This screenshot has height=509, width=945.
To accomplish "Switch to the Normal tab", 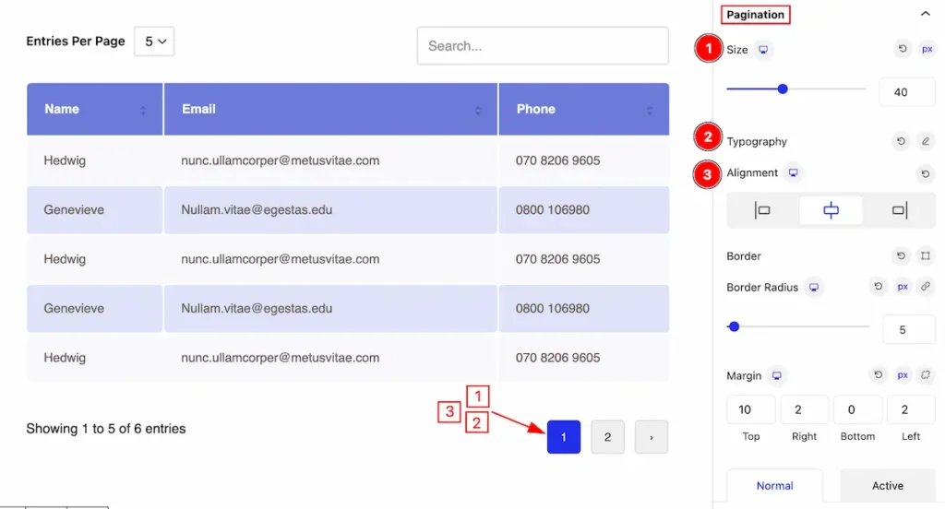I will click(774, 486).
